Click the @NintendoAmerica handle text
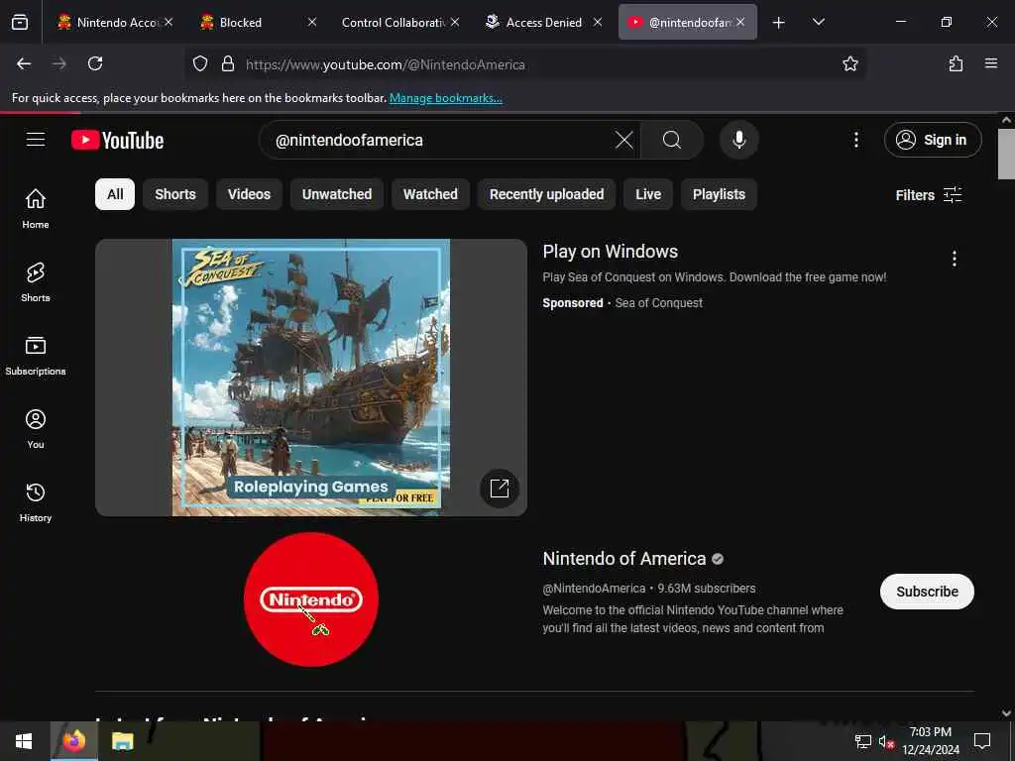 click(594, 589)
